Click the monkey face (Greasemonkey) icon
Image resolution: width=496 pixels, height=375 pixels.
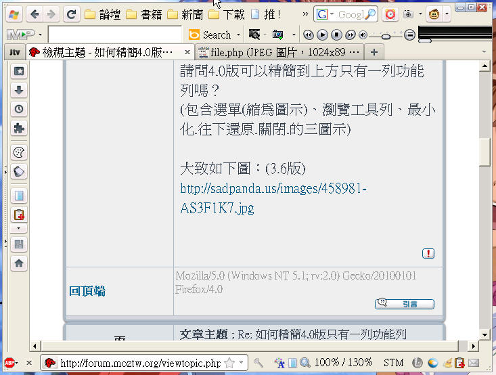click(x=434, y=14)
